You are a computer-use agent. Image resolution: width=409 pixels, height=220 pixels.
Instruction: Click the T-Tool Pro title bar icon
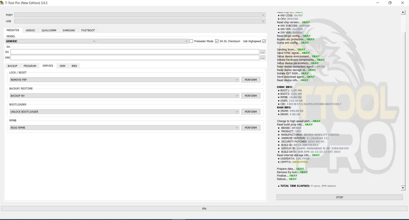2,3
